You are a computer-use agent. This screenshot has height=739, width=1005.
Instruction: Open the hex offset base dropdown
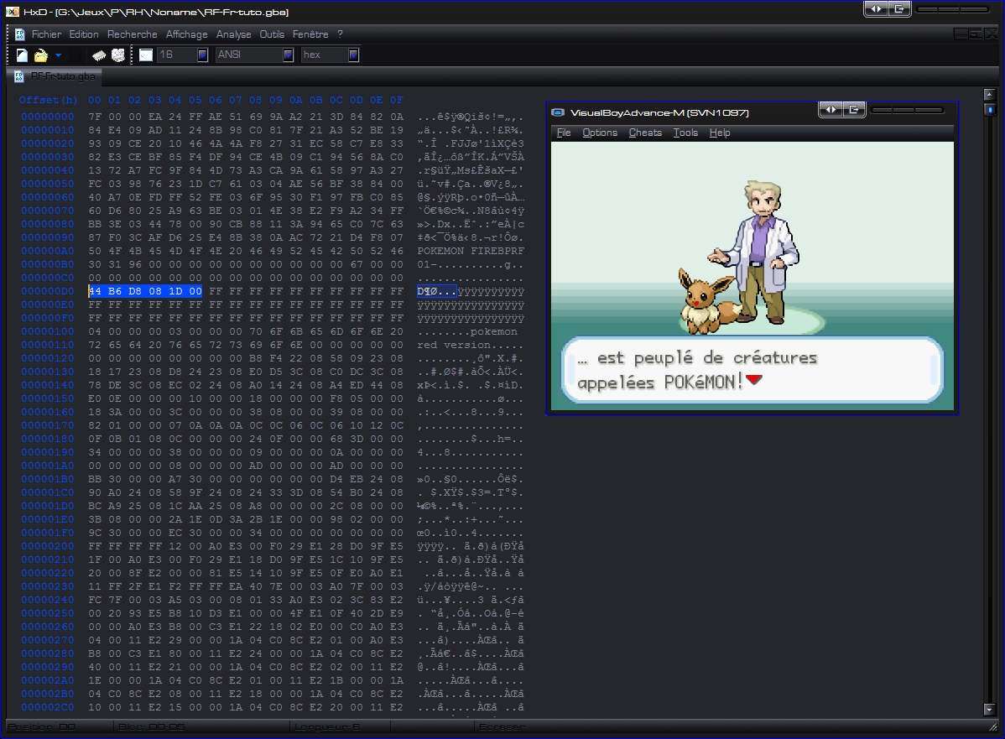(353, 55)
